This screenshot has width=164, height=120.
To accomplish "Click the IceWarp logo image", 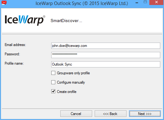I will click(x=25, y=20).
